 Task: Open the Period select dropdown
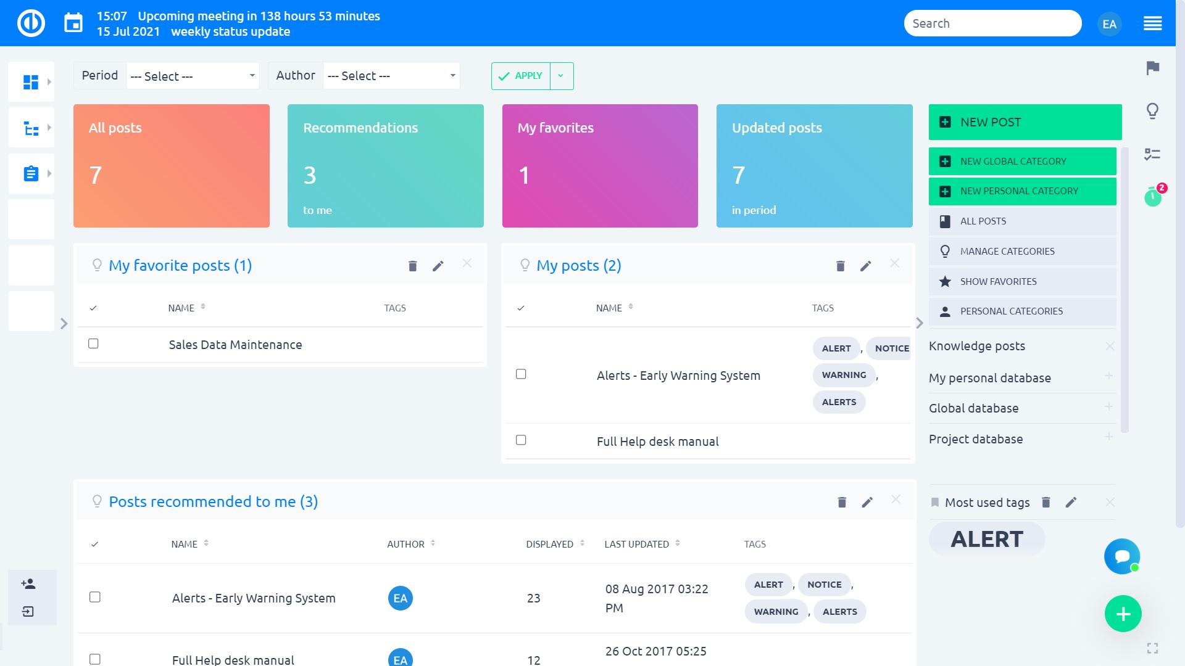tap(193, 76)
